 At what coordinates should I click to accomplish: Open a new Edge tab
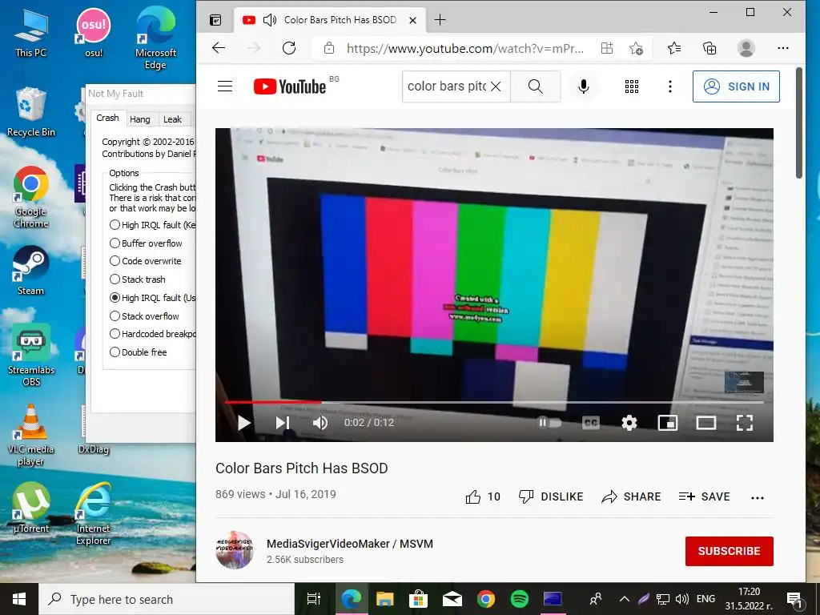pos(440,20)
